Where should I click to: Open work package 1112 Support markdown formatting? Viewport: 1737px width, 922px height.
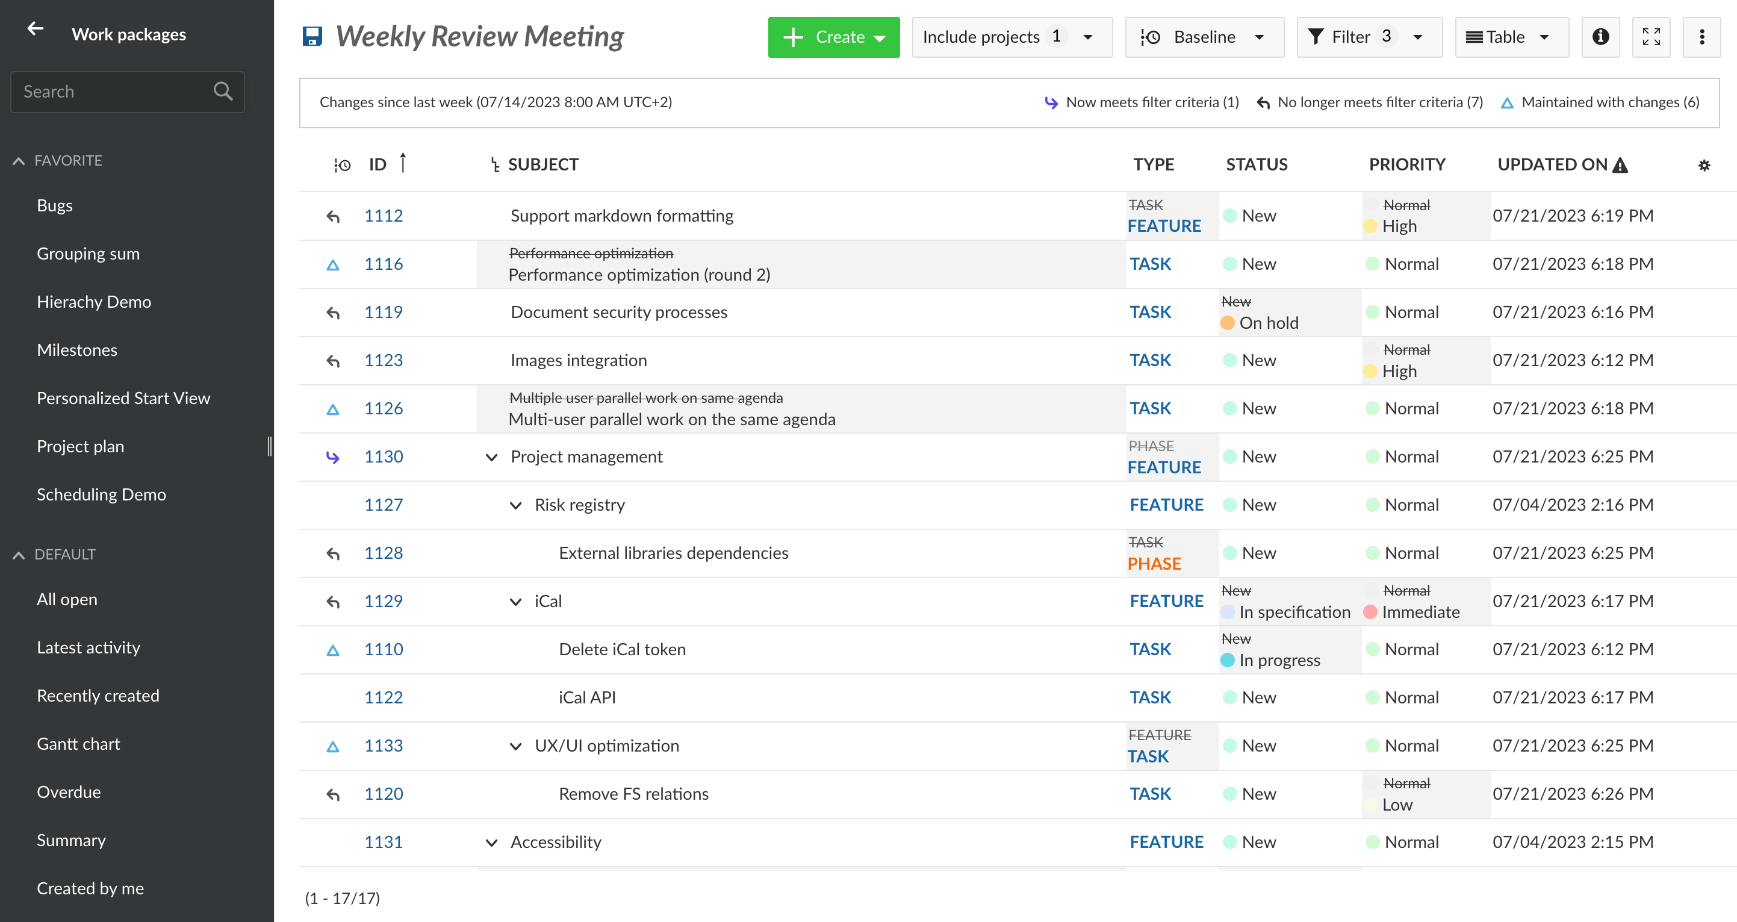[385, 215]
